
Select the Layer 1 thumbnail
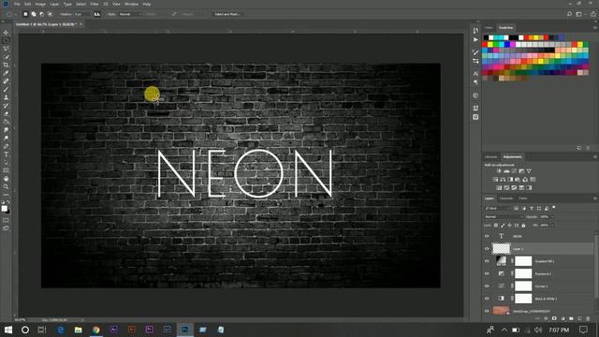click(x=502, y=249)
